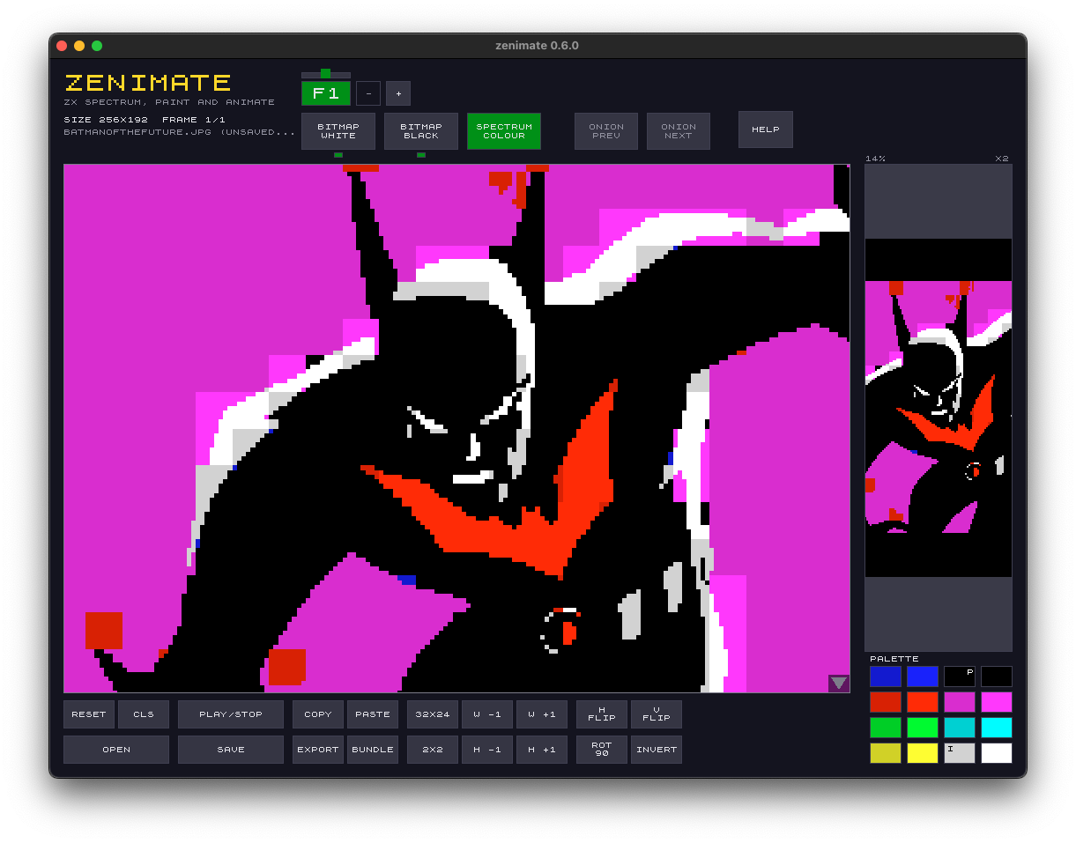
Task: Pick the bright yellow palette swatch
Action: [x=923, y=753]
